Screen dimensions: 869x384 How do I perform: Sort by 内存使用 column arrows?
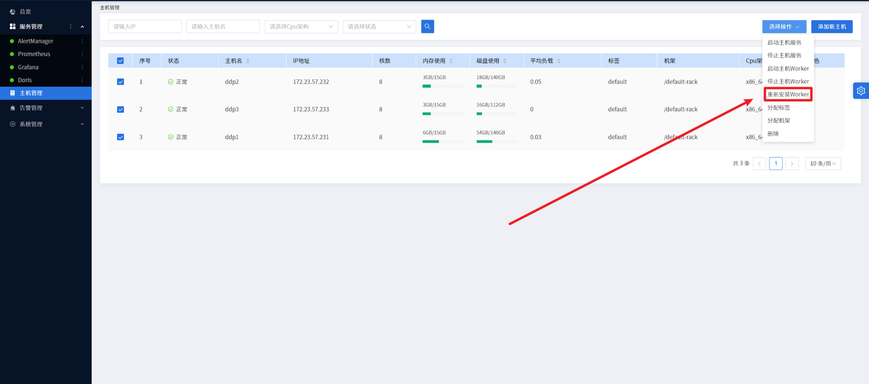(x=451, y=61)
